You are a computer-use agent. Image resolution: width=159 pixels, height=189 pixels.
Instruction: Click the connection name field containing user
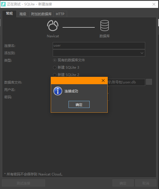[99, 45]
